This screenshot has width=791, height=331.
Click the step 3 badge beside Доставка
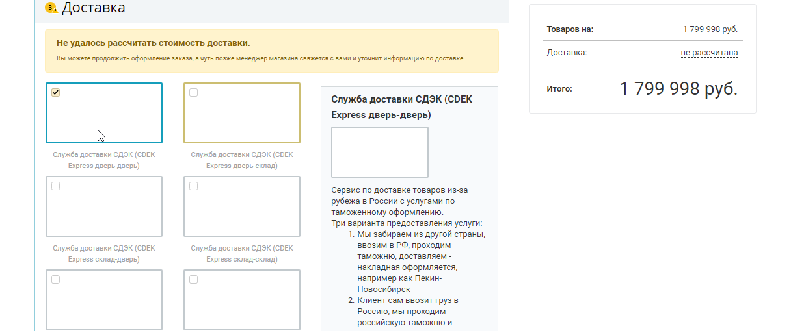(x=50, y=8)
